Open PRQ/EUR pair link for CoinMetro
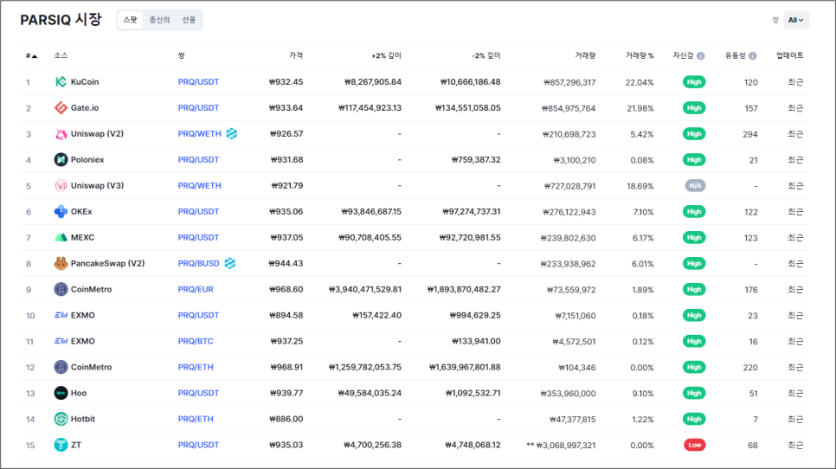The width and height of the screenshot is (836, 469). 196,289
